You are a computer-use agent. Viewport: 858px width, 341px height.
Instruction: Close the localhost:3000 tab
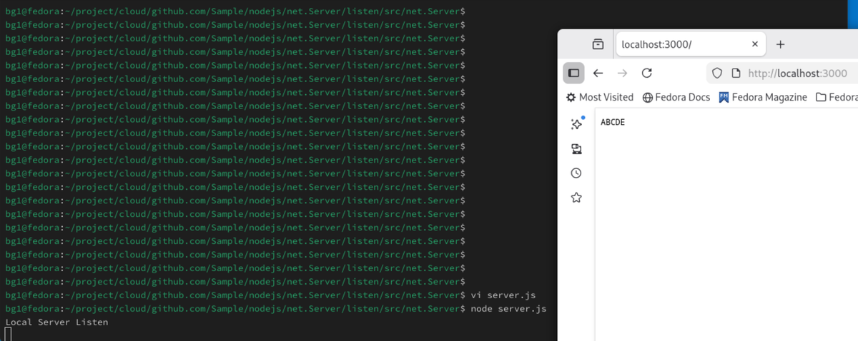[x=755, y=44]
